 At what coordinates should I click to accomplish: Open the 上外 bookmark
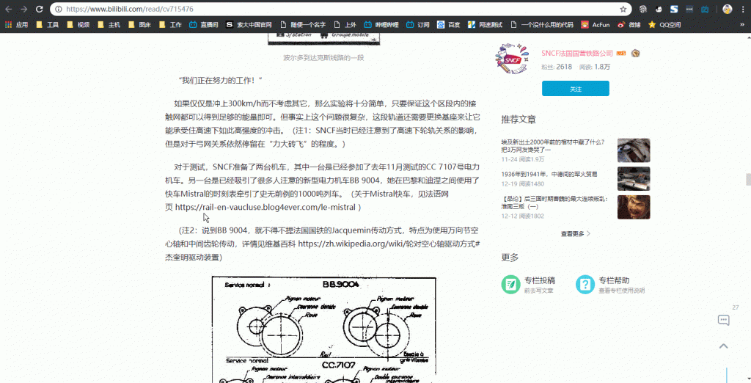(345, 24)
